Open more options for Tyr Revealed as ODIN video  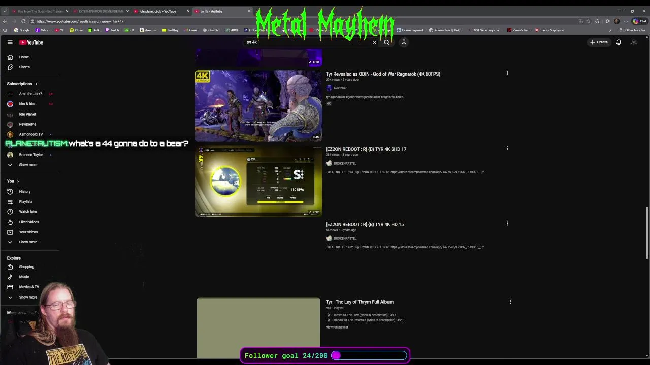point(507,74)
